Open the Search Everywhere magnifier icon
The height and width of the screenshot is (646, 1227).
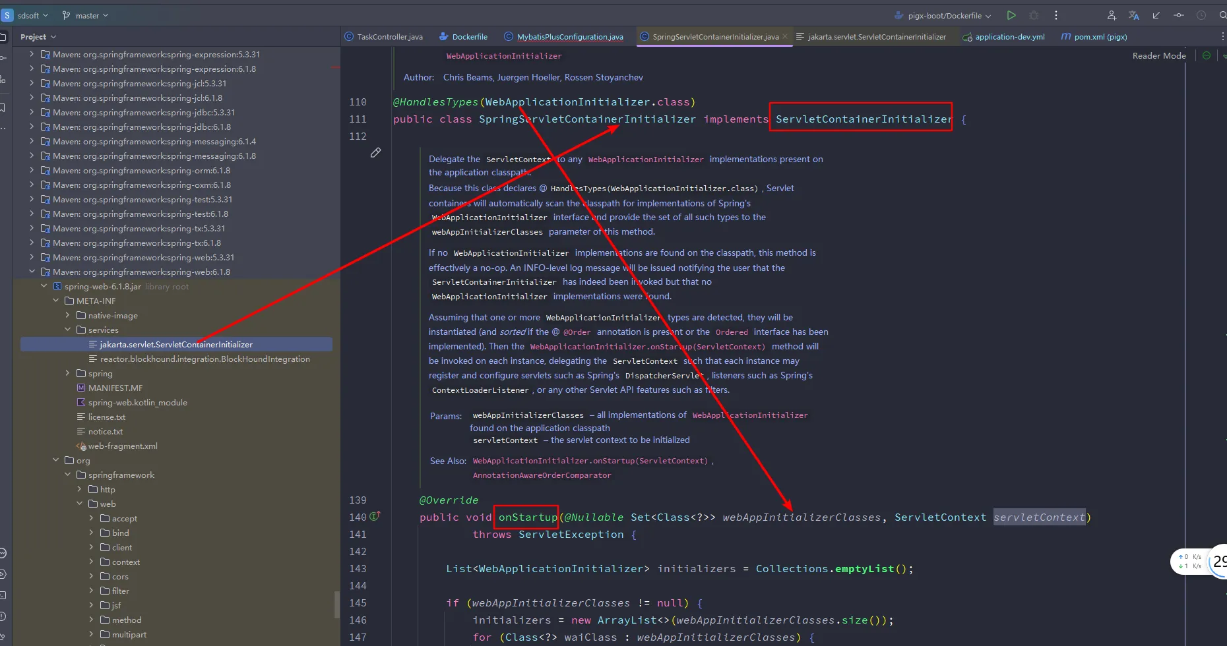[x=1222, y=15]
